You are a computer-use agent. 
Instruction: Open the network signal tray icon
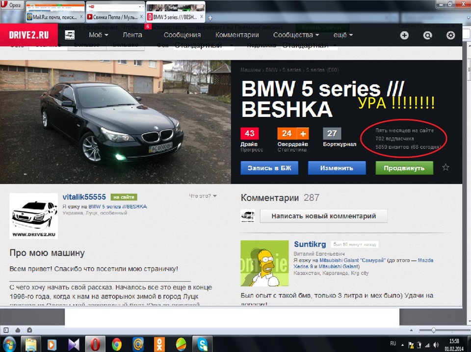pos(427,345)
